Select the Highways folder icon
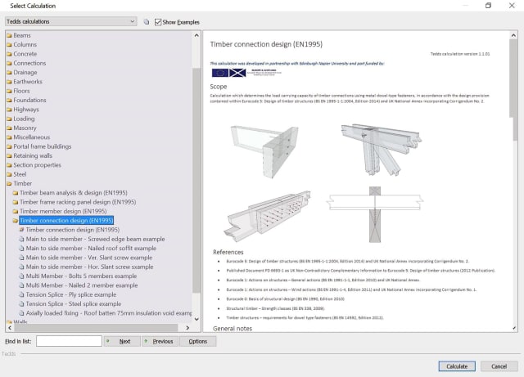The image size is (524, 377). (x=9, y=110)
